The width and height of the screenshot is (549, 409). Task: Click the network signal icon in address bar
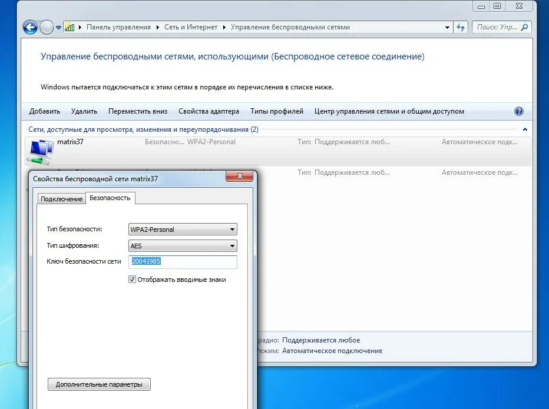click(70, 27)
